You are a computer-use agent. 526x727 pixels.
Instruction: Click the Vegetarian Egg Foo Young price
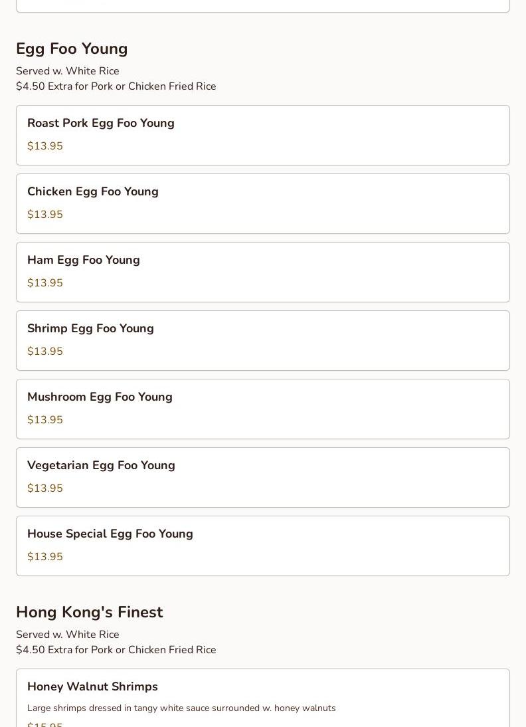pyautogui.click(x=45, y=488)
